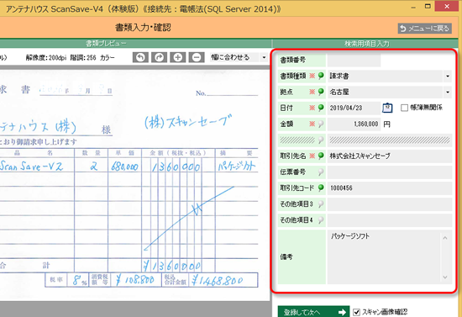Click the 書類入力・確認 heading
The height and width of the screenshot is (317, 462).
(x=143, y=28)
